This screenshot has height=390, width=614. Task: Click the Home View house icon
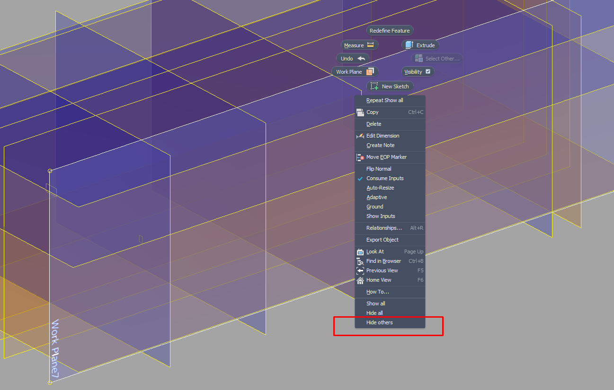pos(360,280)
